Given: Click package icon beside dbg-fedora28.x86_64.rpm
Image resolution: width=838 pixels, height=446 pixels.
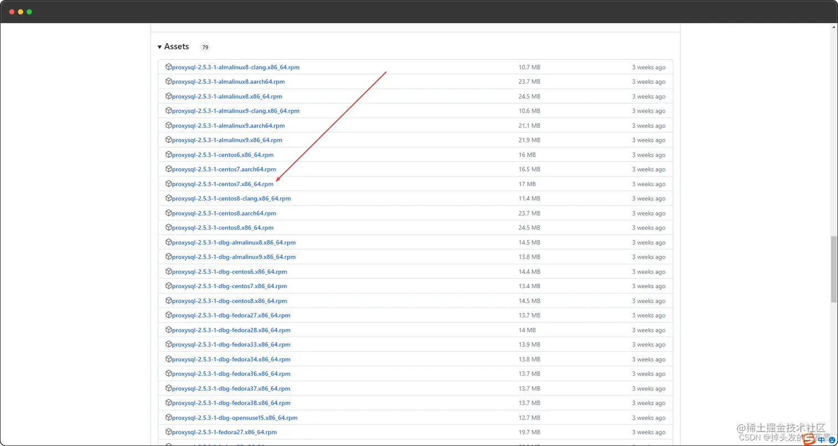Looking at the screenshot, I should (x=168, y=330).
